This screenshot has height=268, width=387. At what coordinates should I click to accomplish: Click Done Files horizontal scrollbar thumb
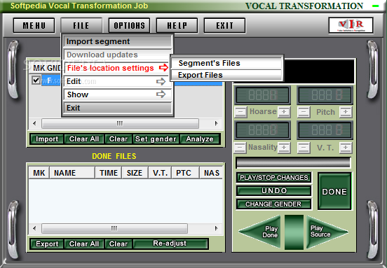coord(114,228)
